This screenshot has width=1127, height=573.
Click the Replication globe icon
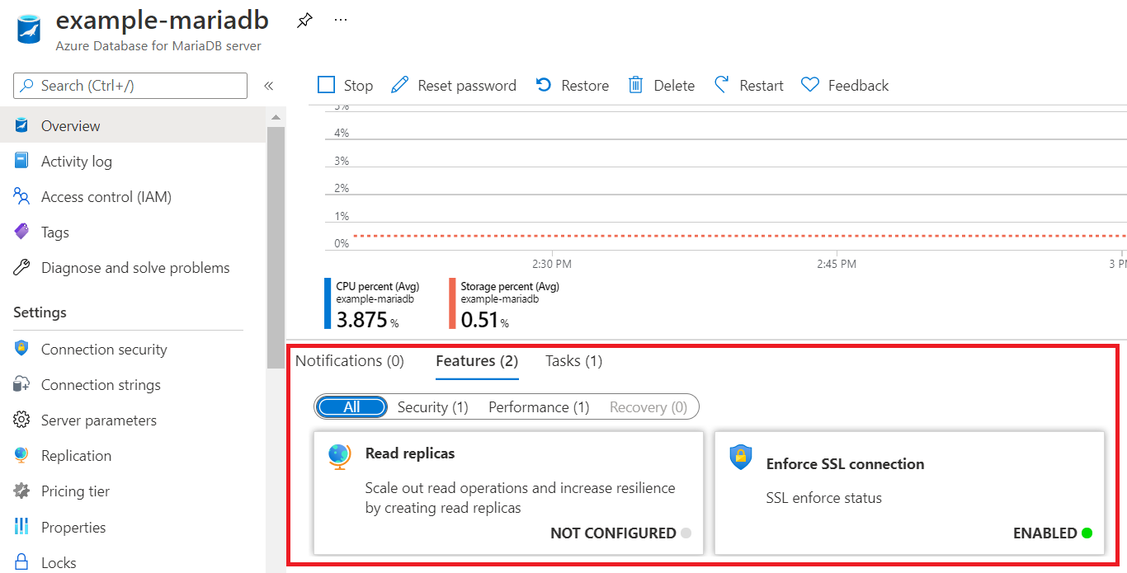point(21,455)
